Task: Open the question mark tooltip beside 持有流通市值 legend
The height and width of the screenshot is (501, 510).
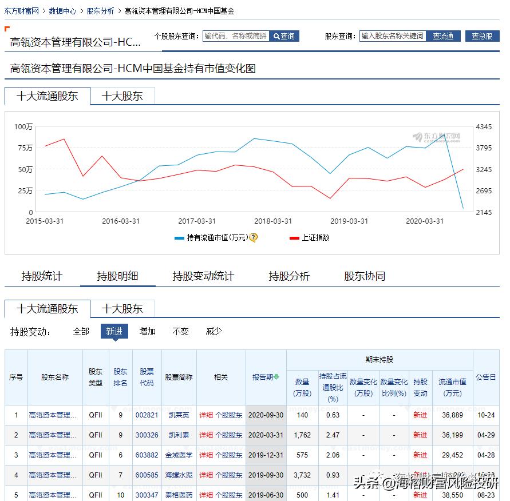Action: point(254,236)
